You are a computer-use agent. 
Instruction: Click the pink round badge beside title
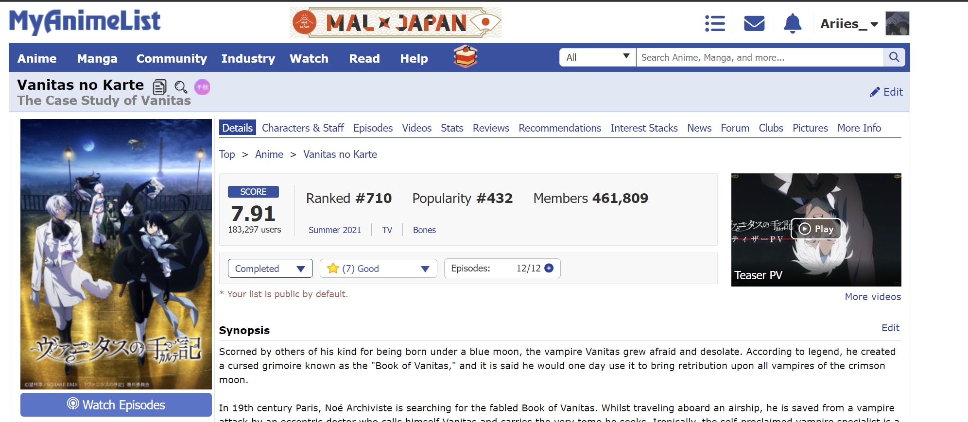(x=202, y=87)
